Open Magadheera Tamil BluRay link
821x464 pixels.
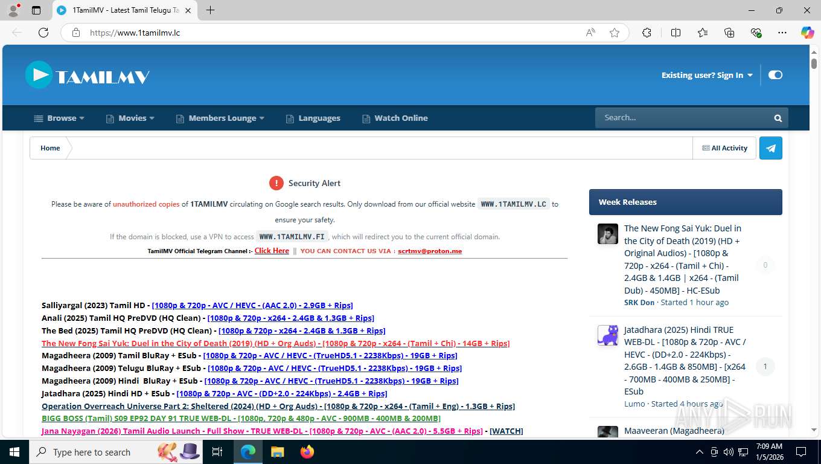pos(330,356)
